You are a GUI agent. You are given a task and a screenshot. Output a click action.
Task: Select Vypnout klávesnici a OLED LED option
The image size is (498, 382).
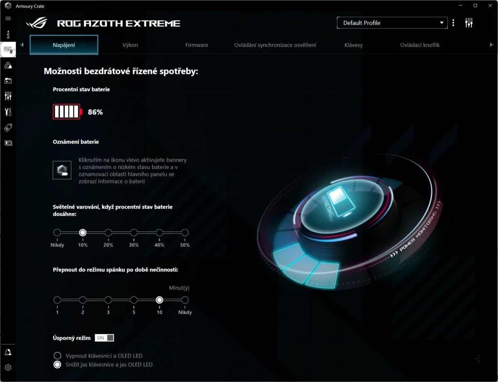pyautogui.click(x=57, y=356)
